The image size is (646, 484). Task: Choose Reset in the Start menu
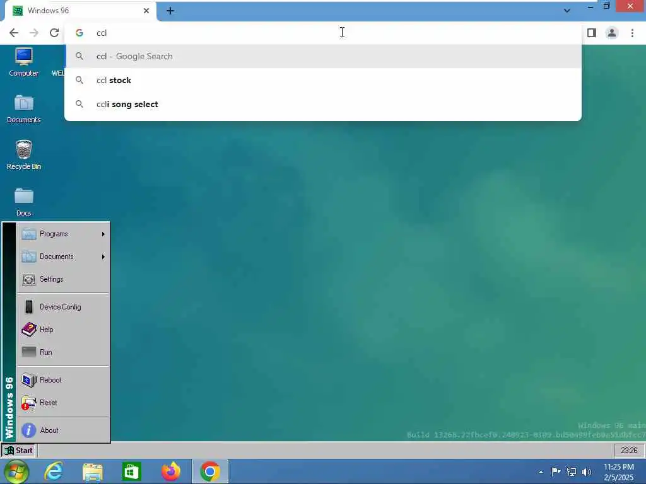pyautogui.click(x=62, y=403)
